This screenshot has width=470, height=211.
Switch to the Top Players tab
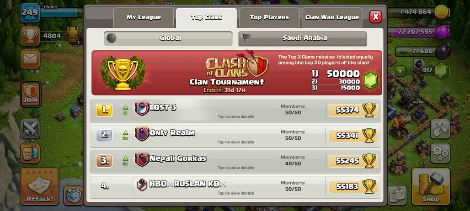pos(269,18)
